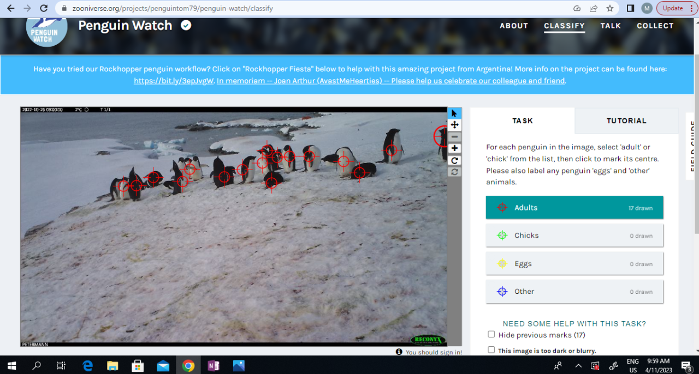Click the zoom out minus button
Screen dimensions: 699x374
click(454, 137)
